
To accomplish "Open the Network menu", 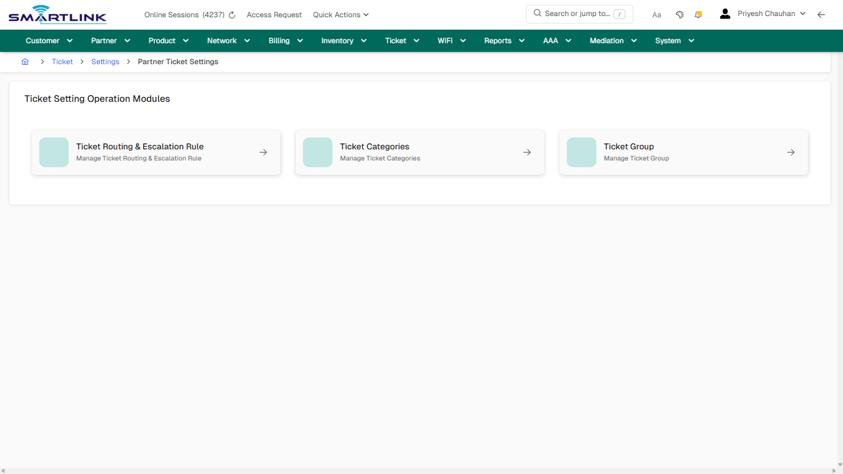I will [x=228, y=41].
